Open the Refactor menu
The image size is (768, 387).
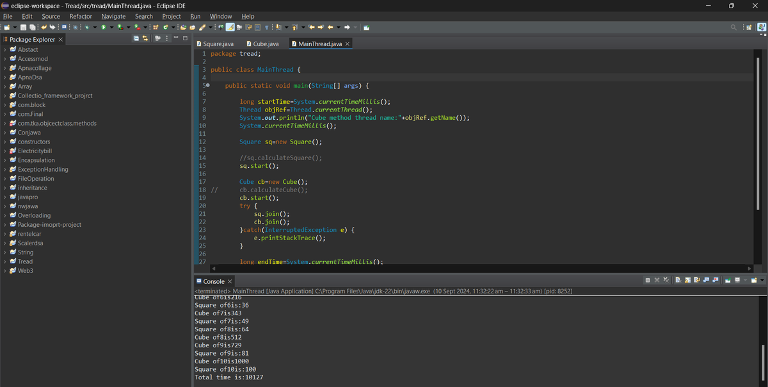81,16
